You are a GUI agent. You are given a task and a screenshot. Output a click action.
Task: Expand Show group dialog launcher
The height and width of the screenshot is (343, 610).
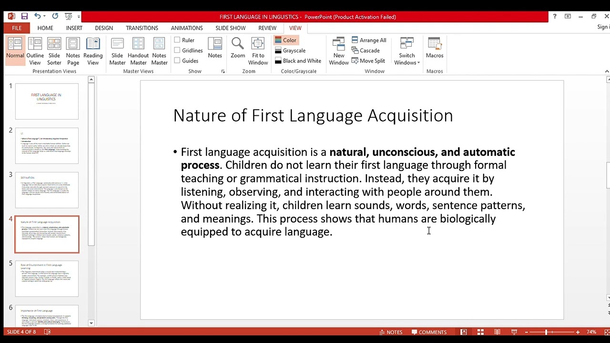[223, 71]
